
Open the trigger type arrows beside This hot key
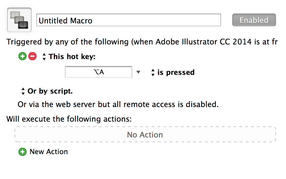(44, 56)
